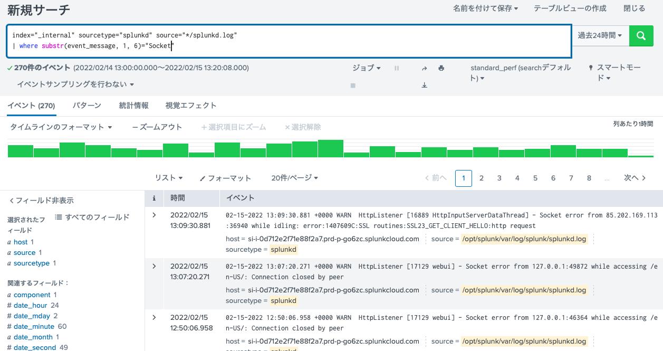Expand the second event row
The image size is (663, 351).
click(154, 266)
